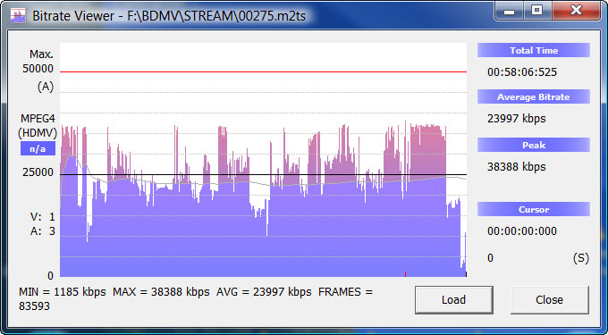Click the black 25000 kbps horizontal line
Screen dimensions: 608x335
point(263,175)
